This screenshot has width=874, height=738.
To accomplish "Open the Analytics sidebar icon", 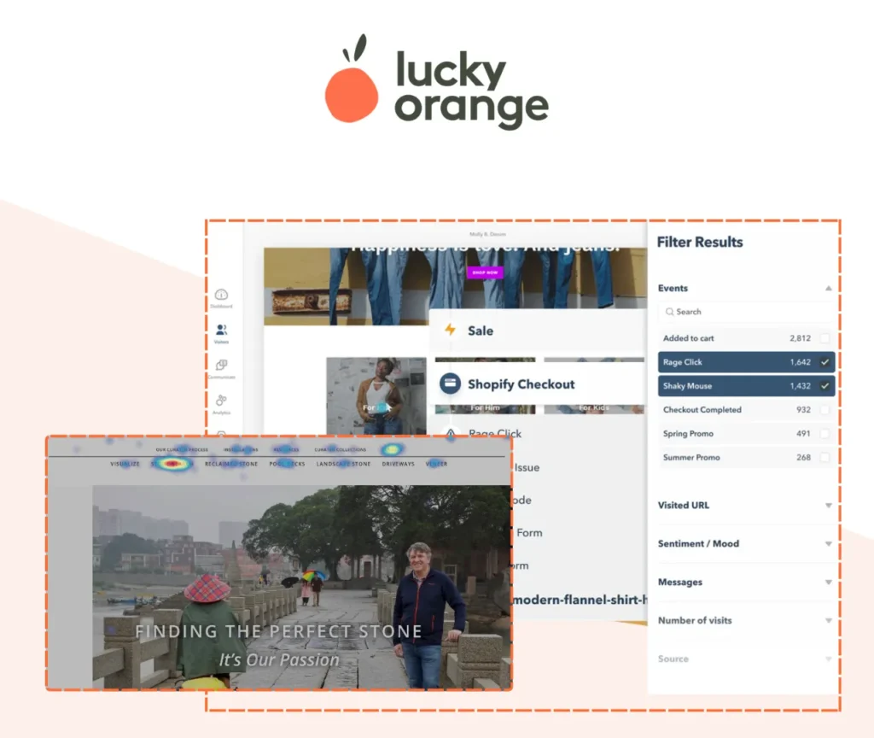I will (221, 400).
